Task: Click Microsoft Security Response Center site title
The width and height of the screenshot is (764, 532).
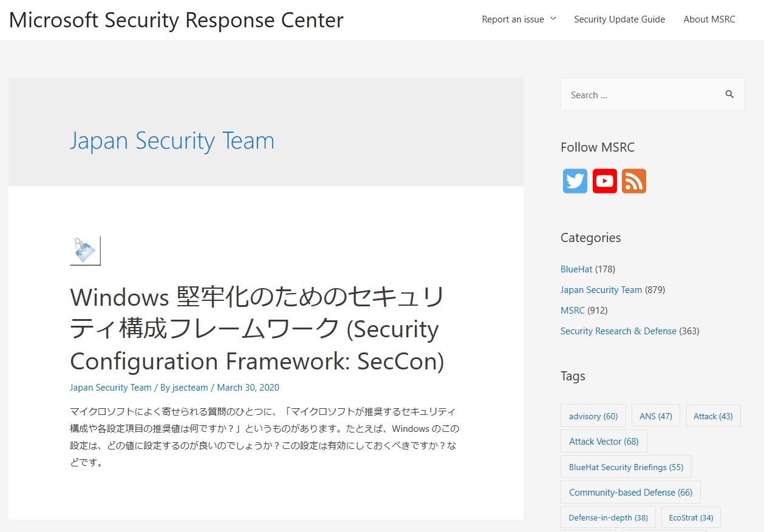Action: (x=176, y=20)
